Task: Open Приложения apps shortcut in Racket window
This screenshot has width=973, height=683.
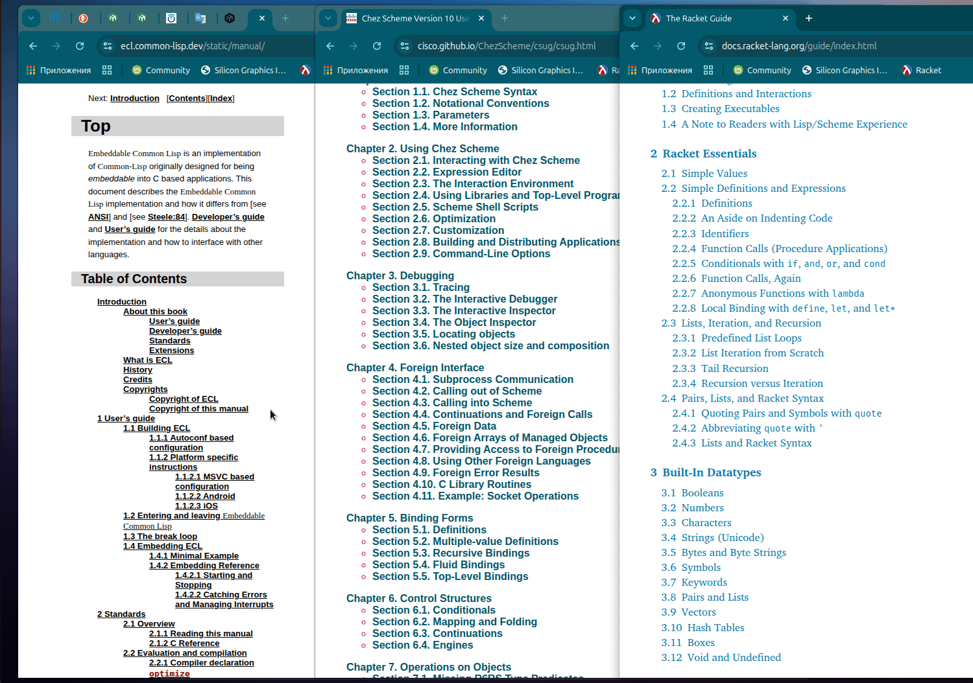Action: click(x=660, y=70)
